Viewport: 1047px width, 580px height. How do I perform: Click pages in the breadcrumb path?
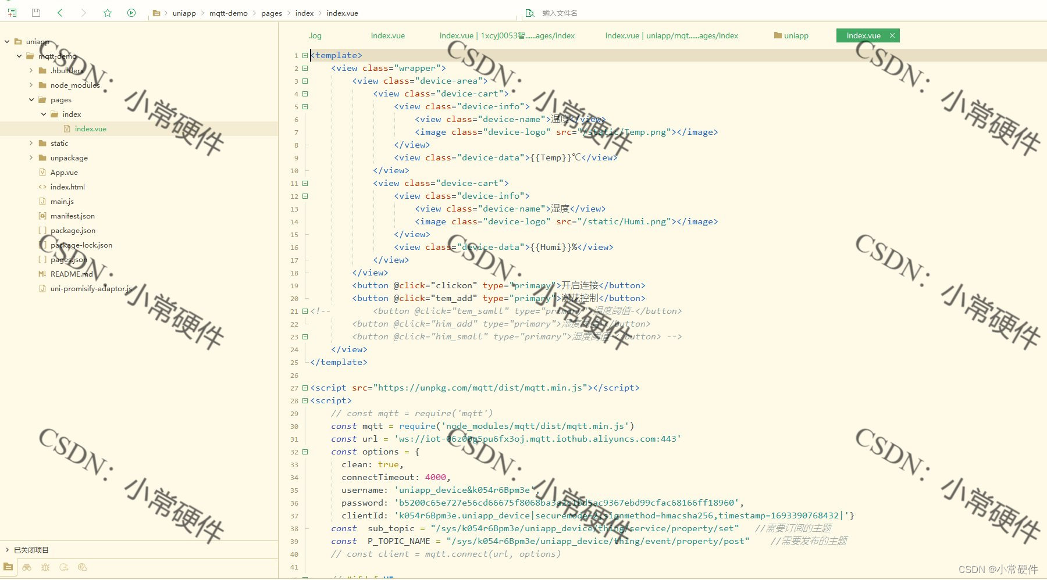tap(271, 13)
